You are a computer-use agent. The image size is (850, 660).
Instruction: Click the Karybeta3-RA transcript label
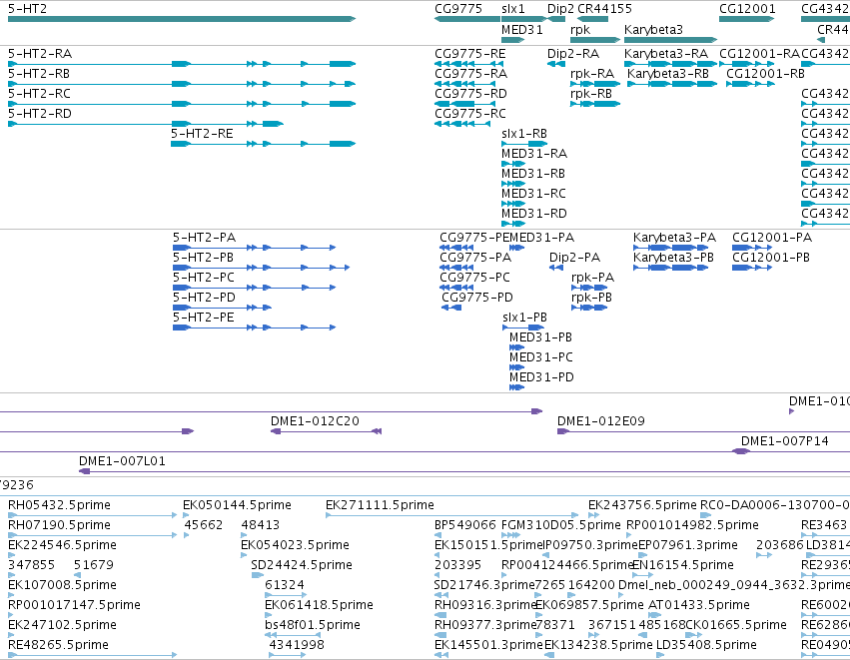click(x=666, y=54)
